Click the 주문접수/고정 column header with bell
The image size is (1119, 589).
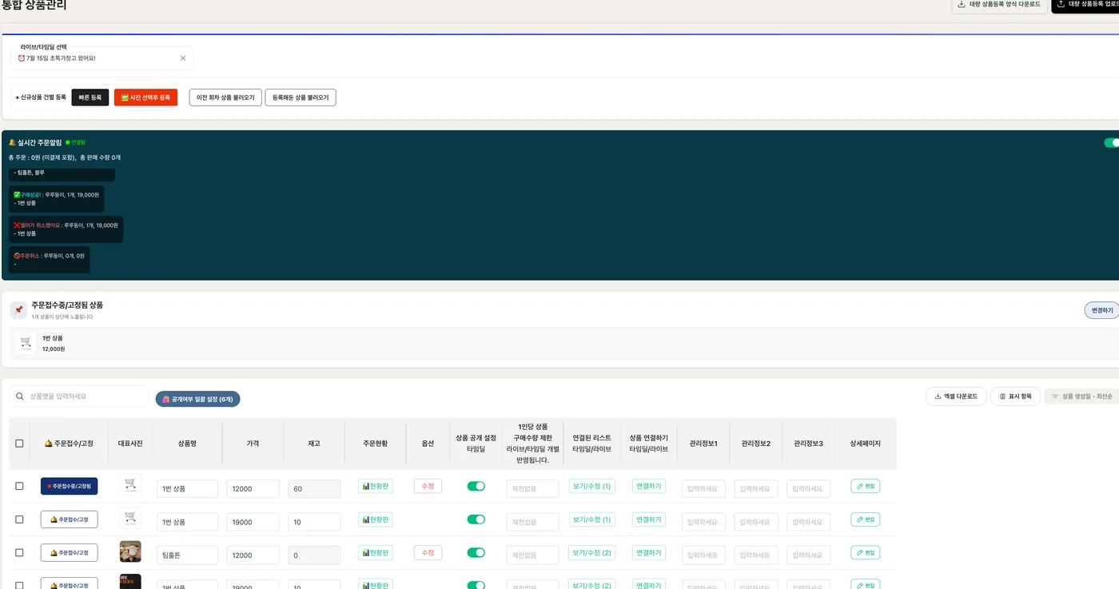[x=69, y=444]
